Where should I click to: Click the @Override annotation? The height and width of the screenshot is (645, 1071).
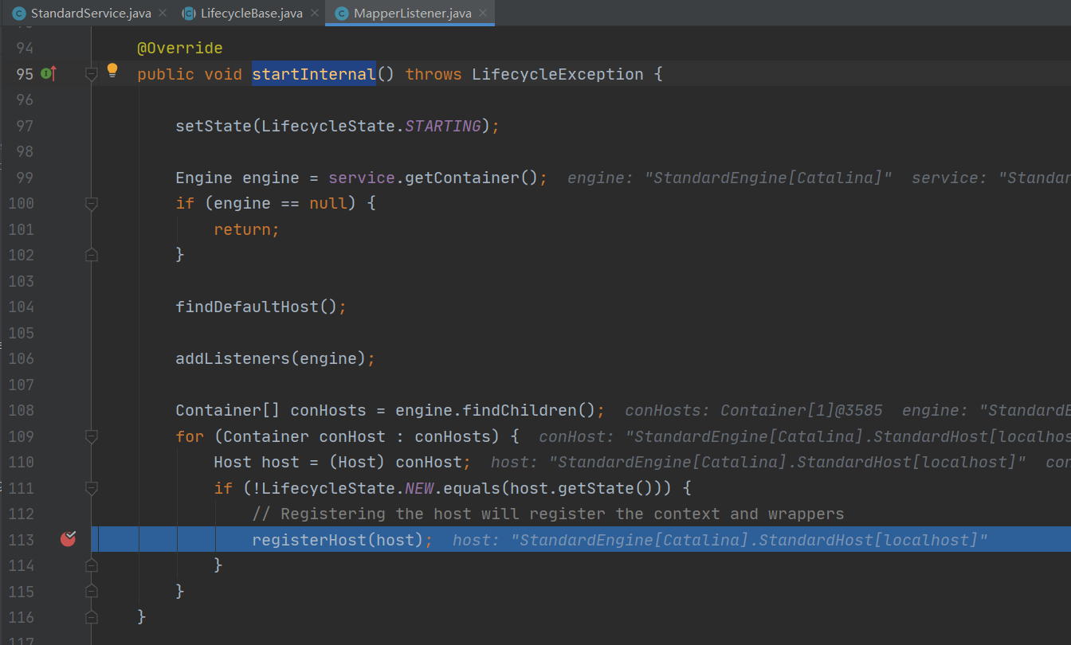pos(180,49)
